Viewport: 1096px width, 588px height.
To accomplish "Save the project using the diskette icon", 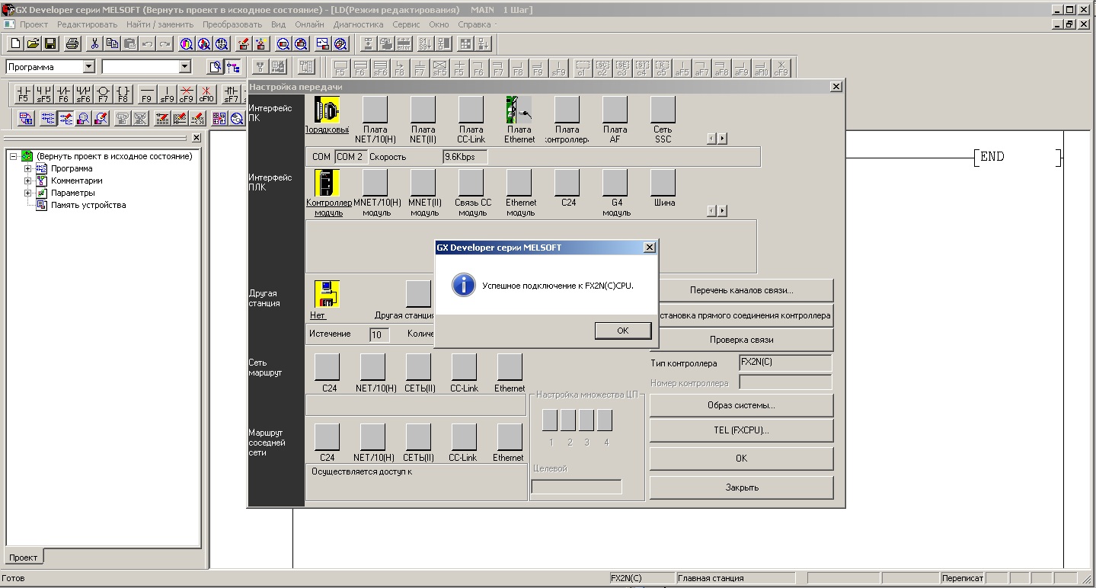I will pos(50,43).
